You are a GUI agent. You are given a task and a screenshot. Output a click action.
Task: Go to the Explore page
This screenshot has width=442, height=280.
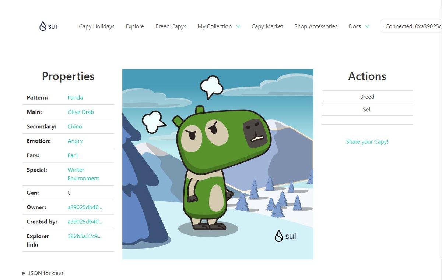[135, 26]
